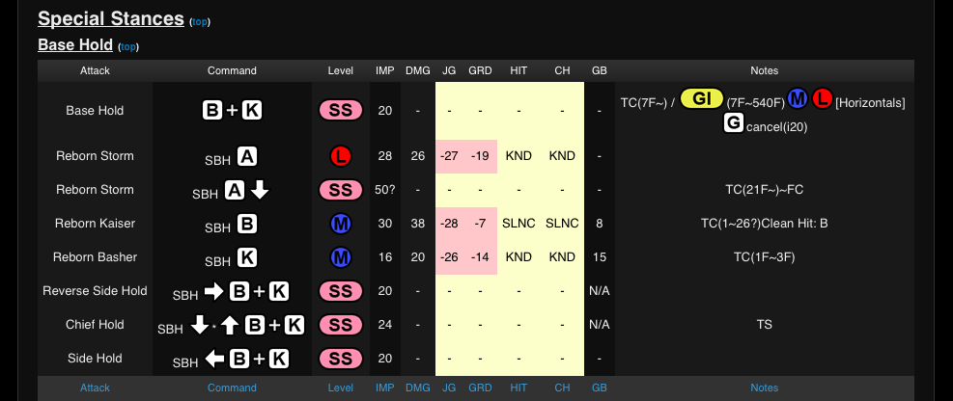Viewport: 953px width, 401px height.
Task: Click the SS badge in Chief Hold row
Action: click(x=341, y=325)
